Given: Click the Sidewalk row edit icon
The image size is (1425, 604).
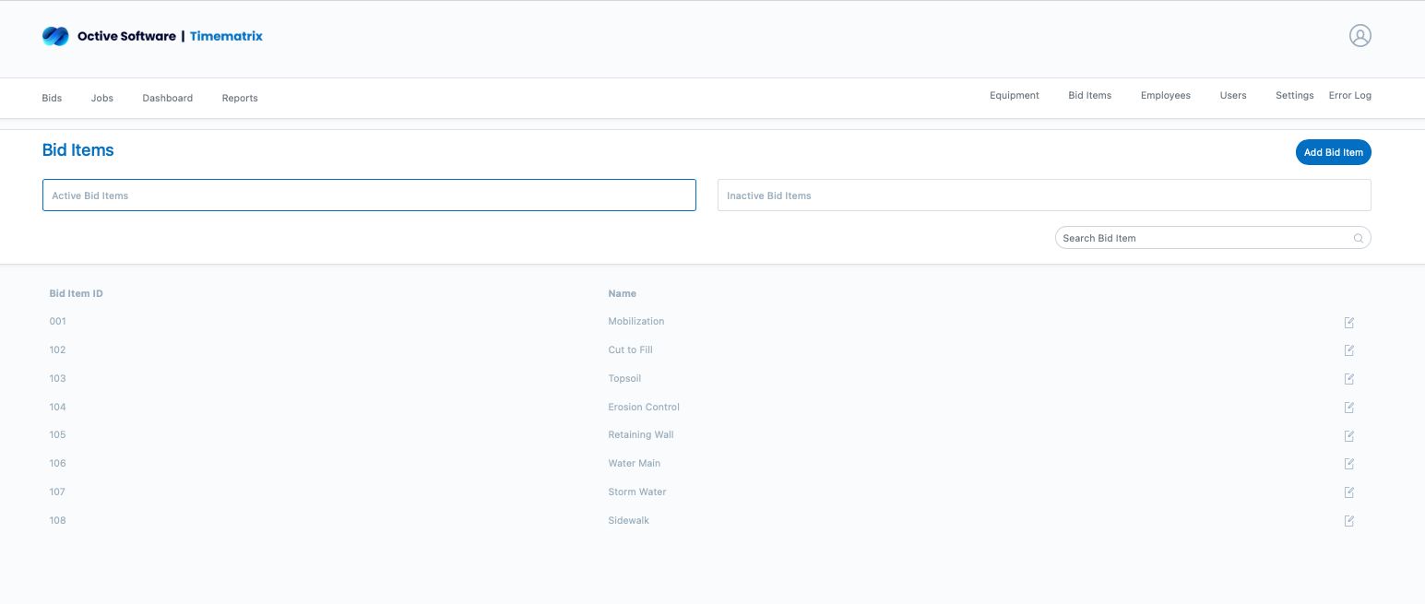Looking at the screenshot, I should tap(1348, 521).
